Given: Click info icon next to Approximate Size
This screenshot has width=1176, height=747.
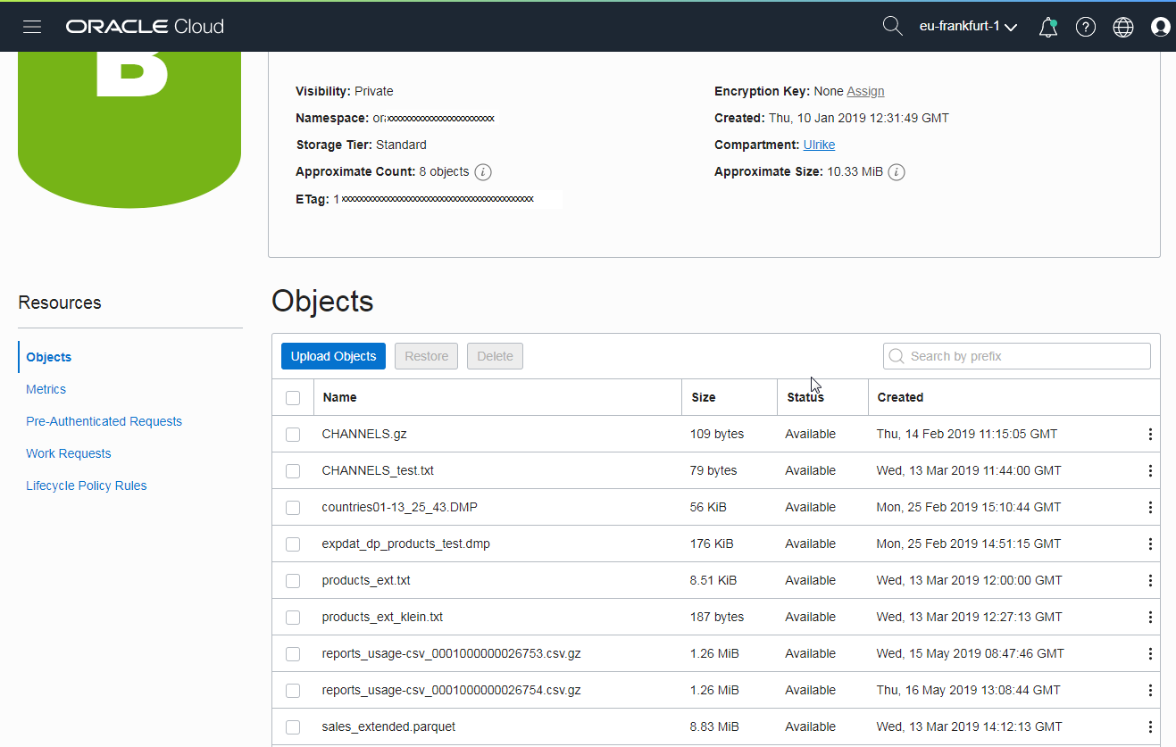Looking at the screenshot, I should [897, 172].
